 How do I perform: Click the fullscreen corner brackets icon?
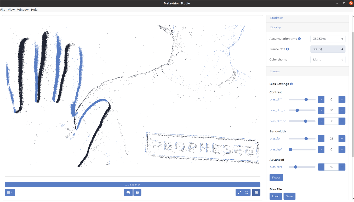(247, 193)
